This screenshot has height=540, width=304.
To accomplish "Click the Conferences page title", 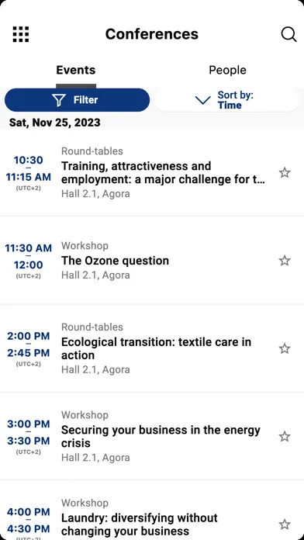I will [152, 34].
